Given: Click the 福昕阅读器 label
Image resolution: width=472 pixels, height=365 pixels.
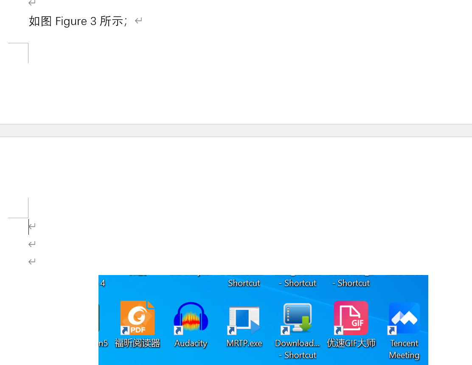Looking at the screenshot, I should [137, 343].
